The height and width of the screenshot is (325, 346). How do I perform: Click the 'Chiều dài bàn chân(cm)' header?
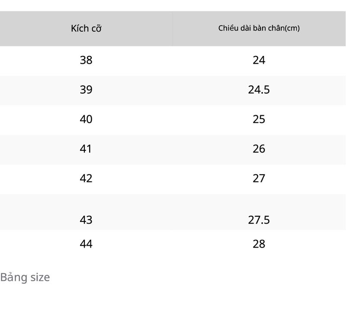click(x=259, y=28)
